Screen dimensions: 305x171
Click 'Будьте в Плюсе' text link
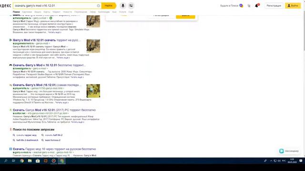coord(229,6)
